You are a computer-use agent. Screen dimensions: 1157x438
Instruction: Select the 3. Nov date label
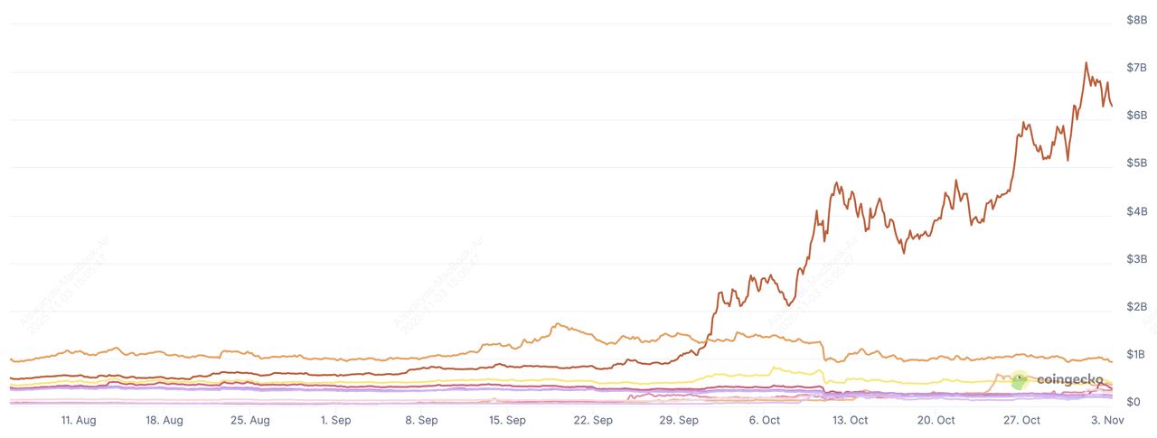1107,420
